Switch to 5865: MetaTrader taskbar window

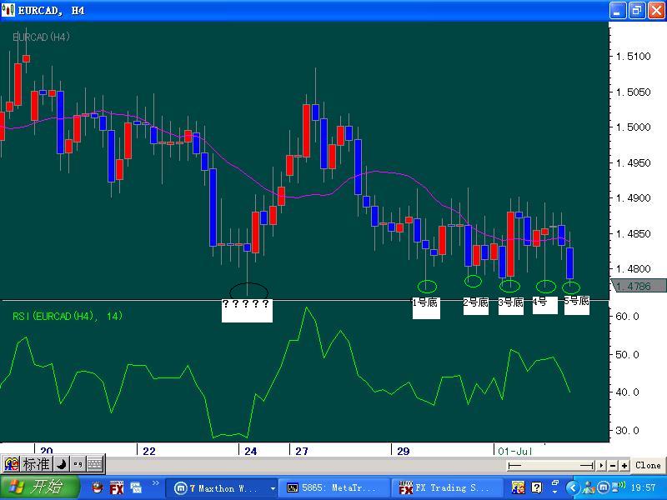[x=333, y=487]
